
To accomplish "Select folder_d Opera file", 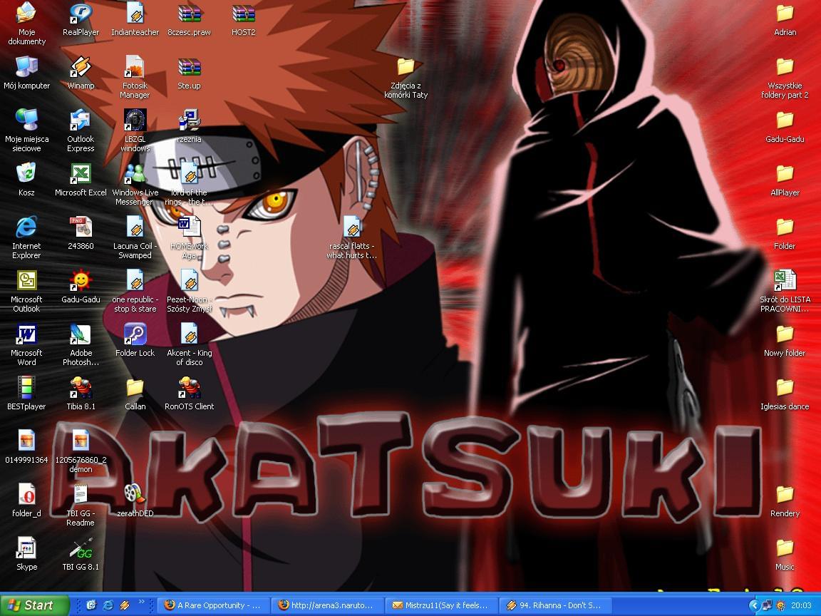I will pos(26,494).
